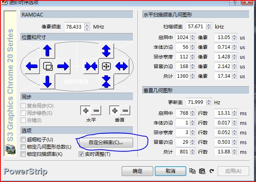Enable the 复合同步(O) checkbox

click(x=23, y=105)
